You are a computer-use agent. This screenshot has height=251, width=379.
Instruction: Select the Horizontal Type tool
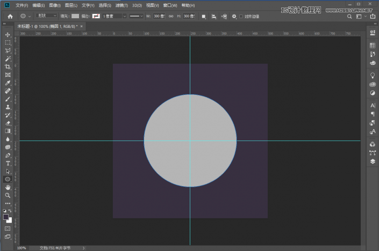[x=8, y=163]
